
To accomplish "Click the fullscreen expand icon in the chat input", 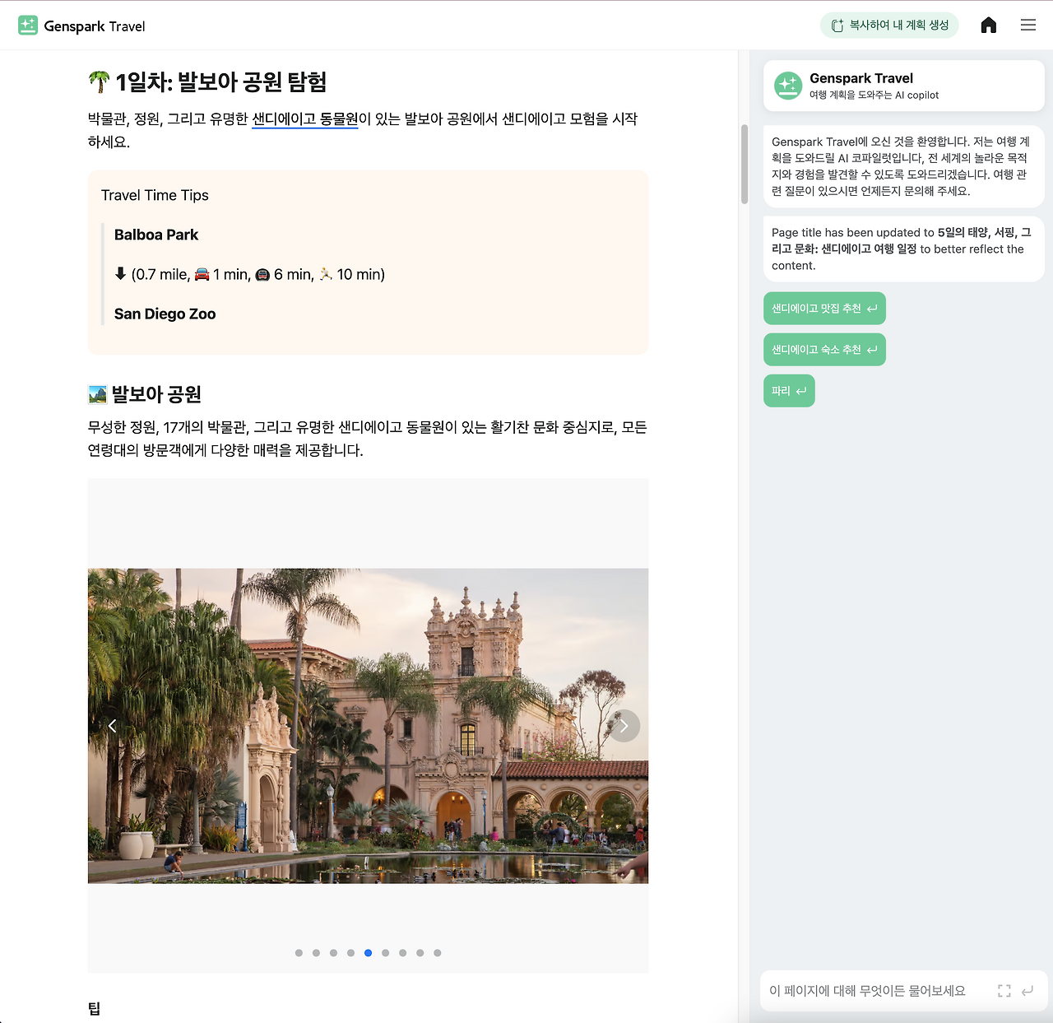I will click(1004, 990).
